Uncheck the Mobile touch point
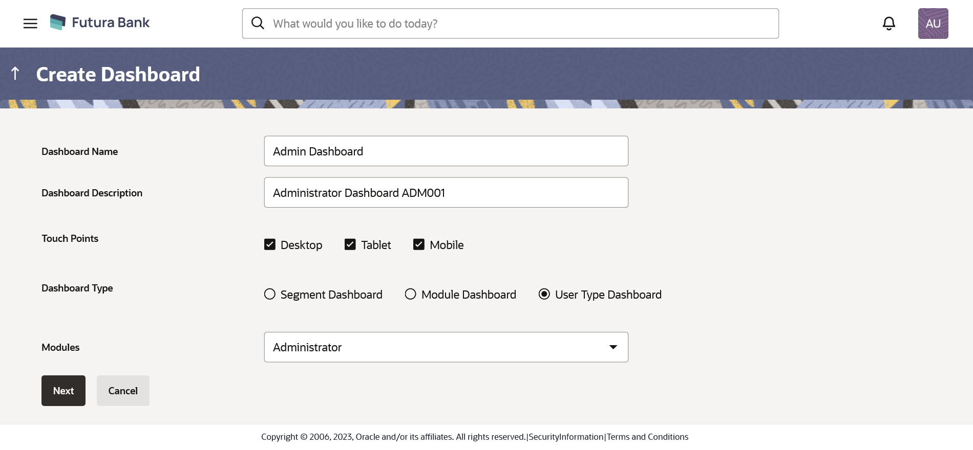The image size is (973, 450). (419, 244)
